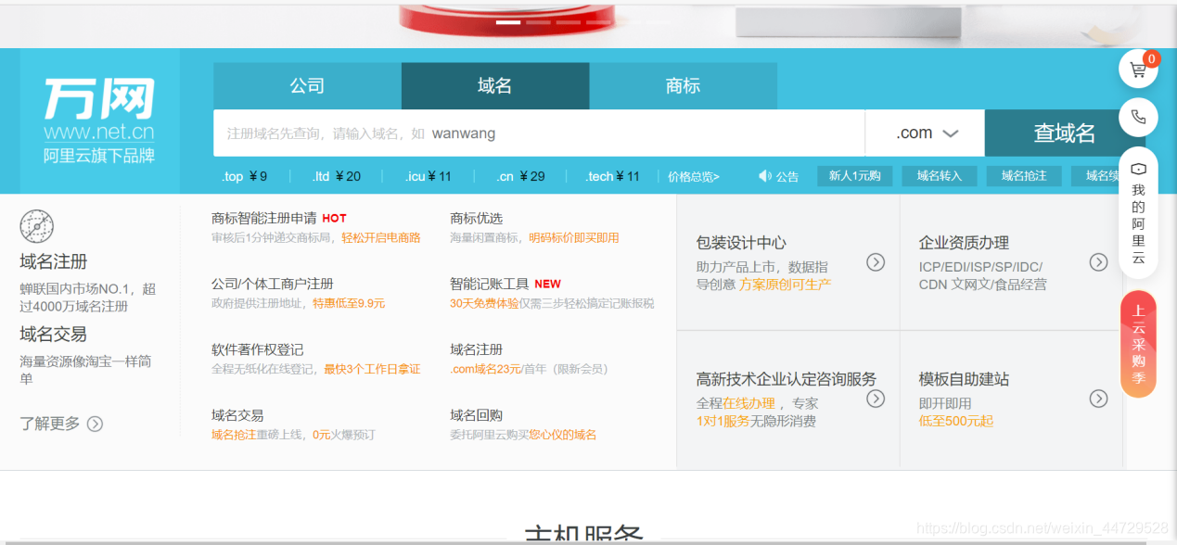Open the 域名回购 link
This screenshot has height=545, width=1177.
point(476,415)
